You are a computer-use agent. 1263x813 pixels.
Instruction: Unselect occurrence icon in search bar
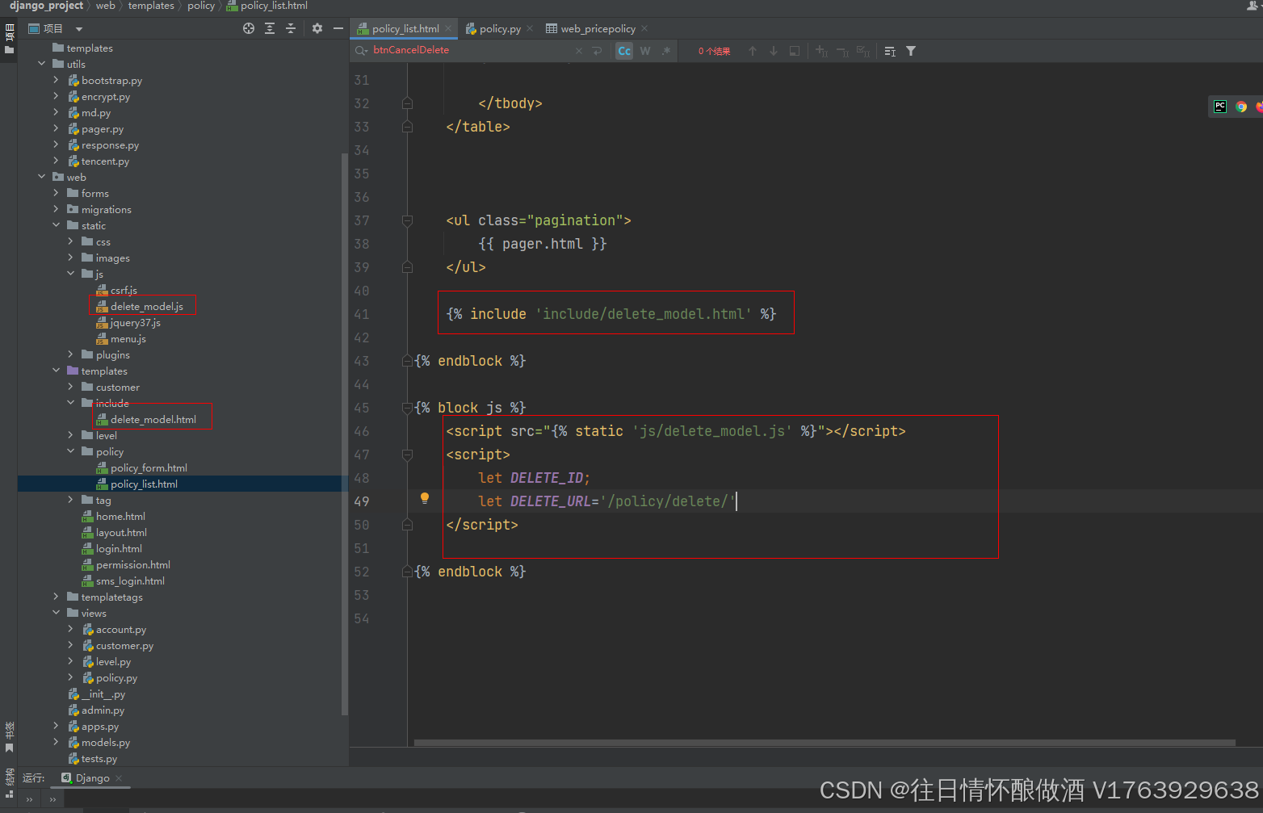(x=842, y=51)
